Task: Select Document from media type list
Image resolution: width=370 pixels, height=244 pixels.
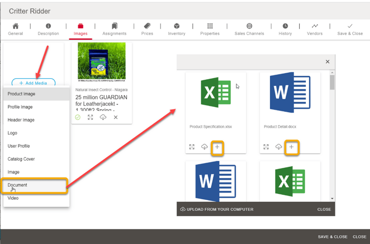Action: pyautogui.click(x=17, y=185)
